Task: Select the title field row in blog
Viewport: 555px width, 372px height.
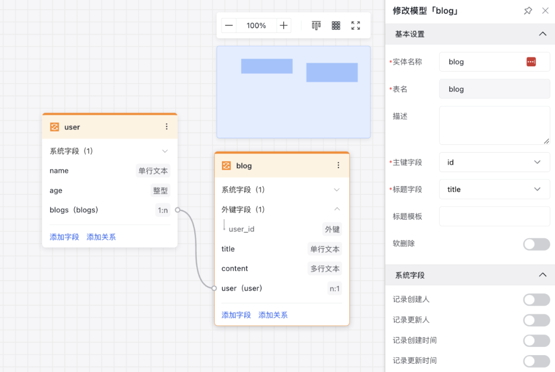Action: pos(282,249)
